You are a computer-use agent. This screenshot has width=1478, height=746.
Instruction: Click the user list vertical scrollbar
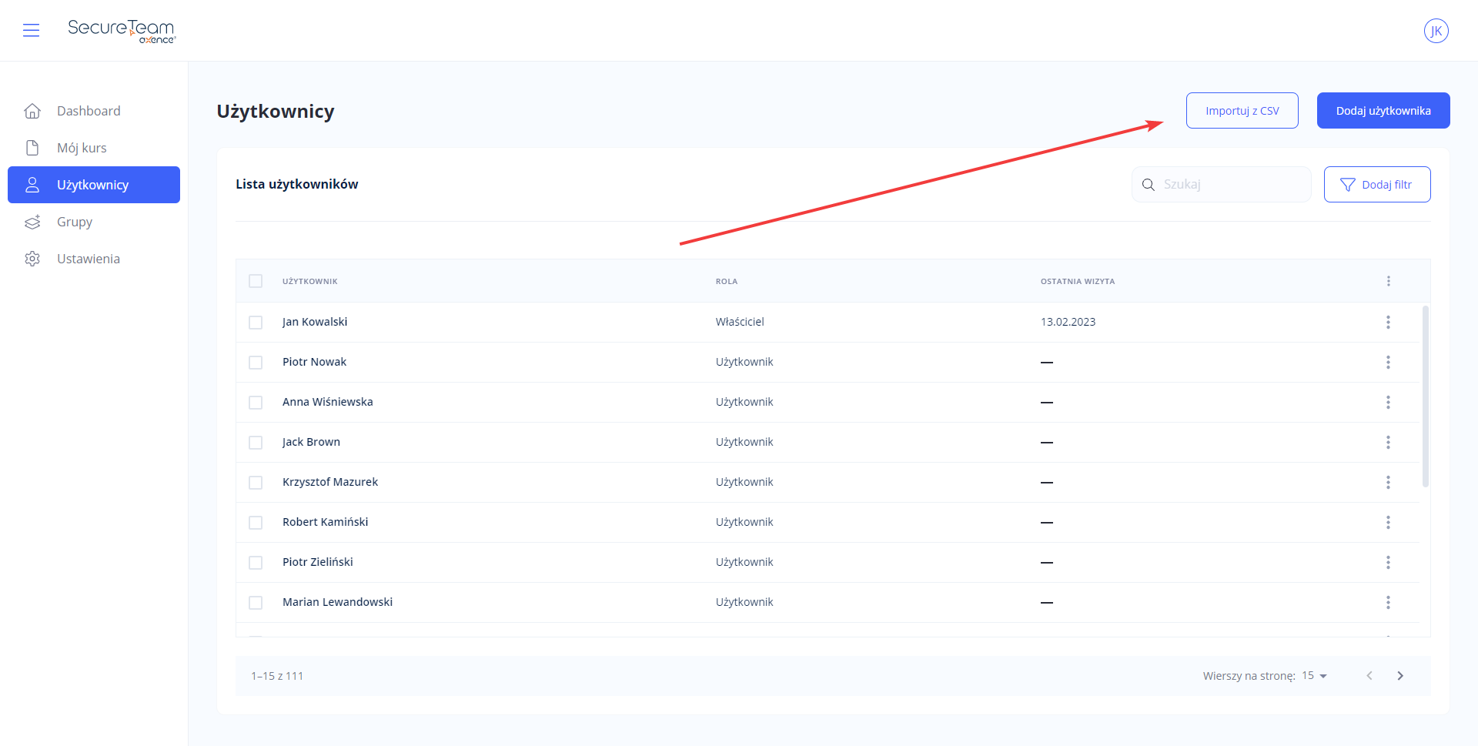[1425, 396]
